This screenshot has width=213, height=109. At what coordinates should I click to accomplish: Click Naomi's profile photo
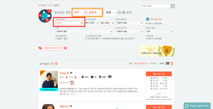click(x=49, y=107)
